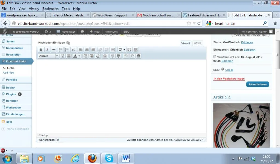Underline the selected text
This screenshot has height=164, width=280.
pos(62,56)
